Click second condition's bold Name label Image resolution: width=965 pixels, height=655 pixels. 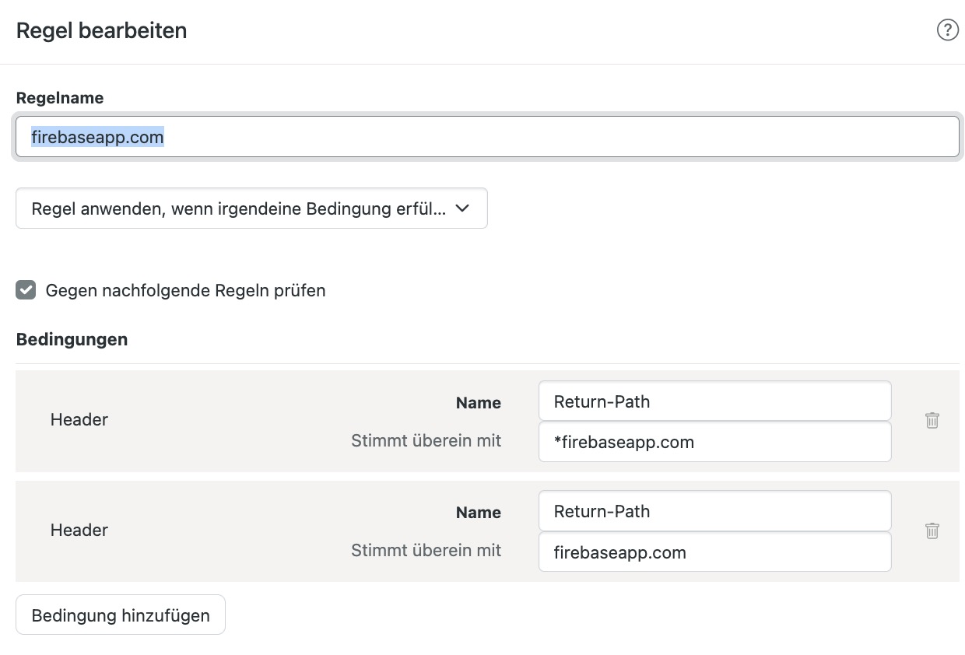[478, 513]
